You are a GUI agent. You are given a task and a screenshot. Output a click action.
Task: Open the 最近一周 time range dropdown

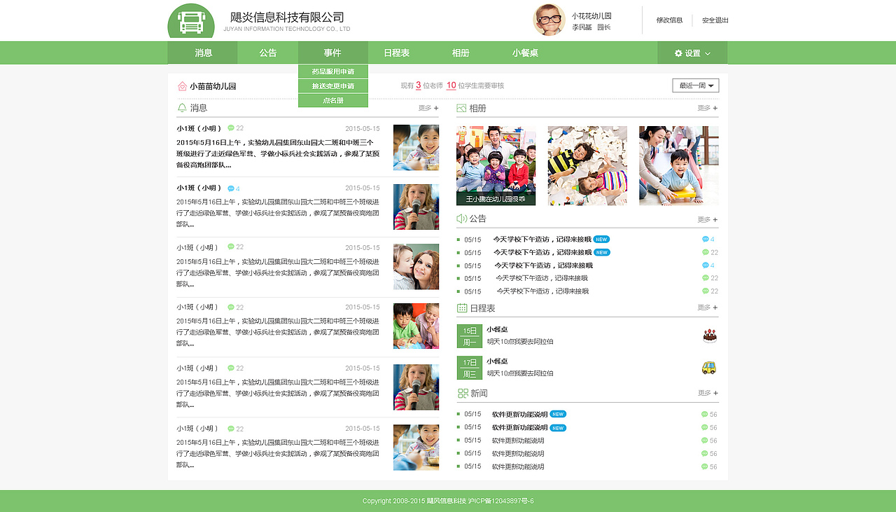point(696,85)
